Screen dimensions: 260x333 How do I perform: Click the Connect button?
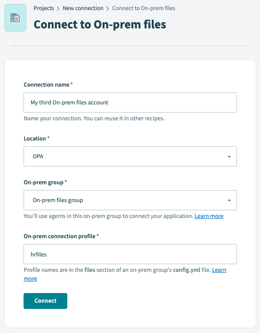tap(45, 301)
